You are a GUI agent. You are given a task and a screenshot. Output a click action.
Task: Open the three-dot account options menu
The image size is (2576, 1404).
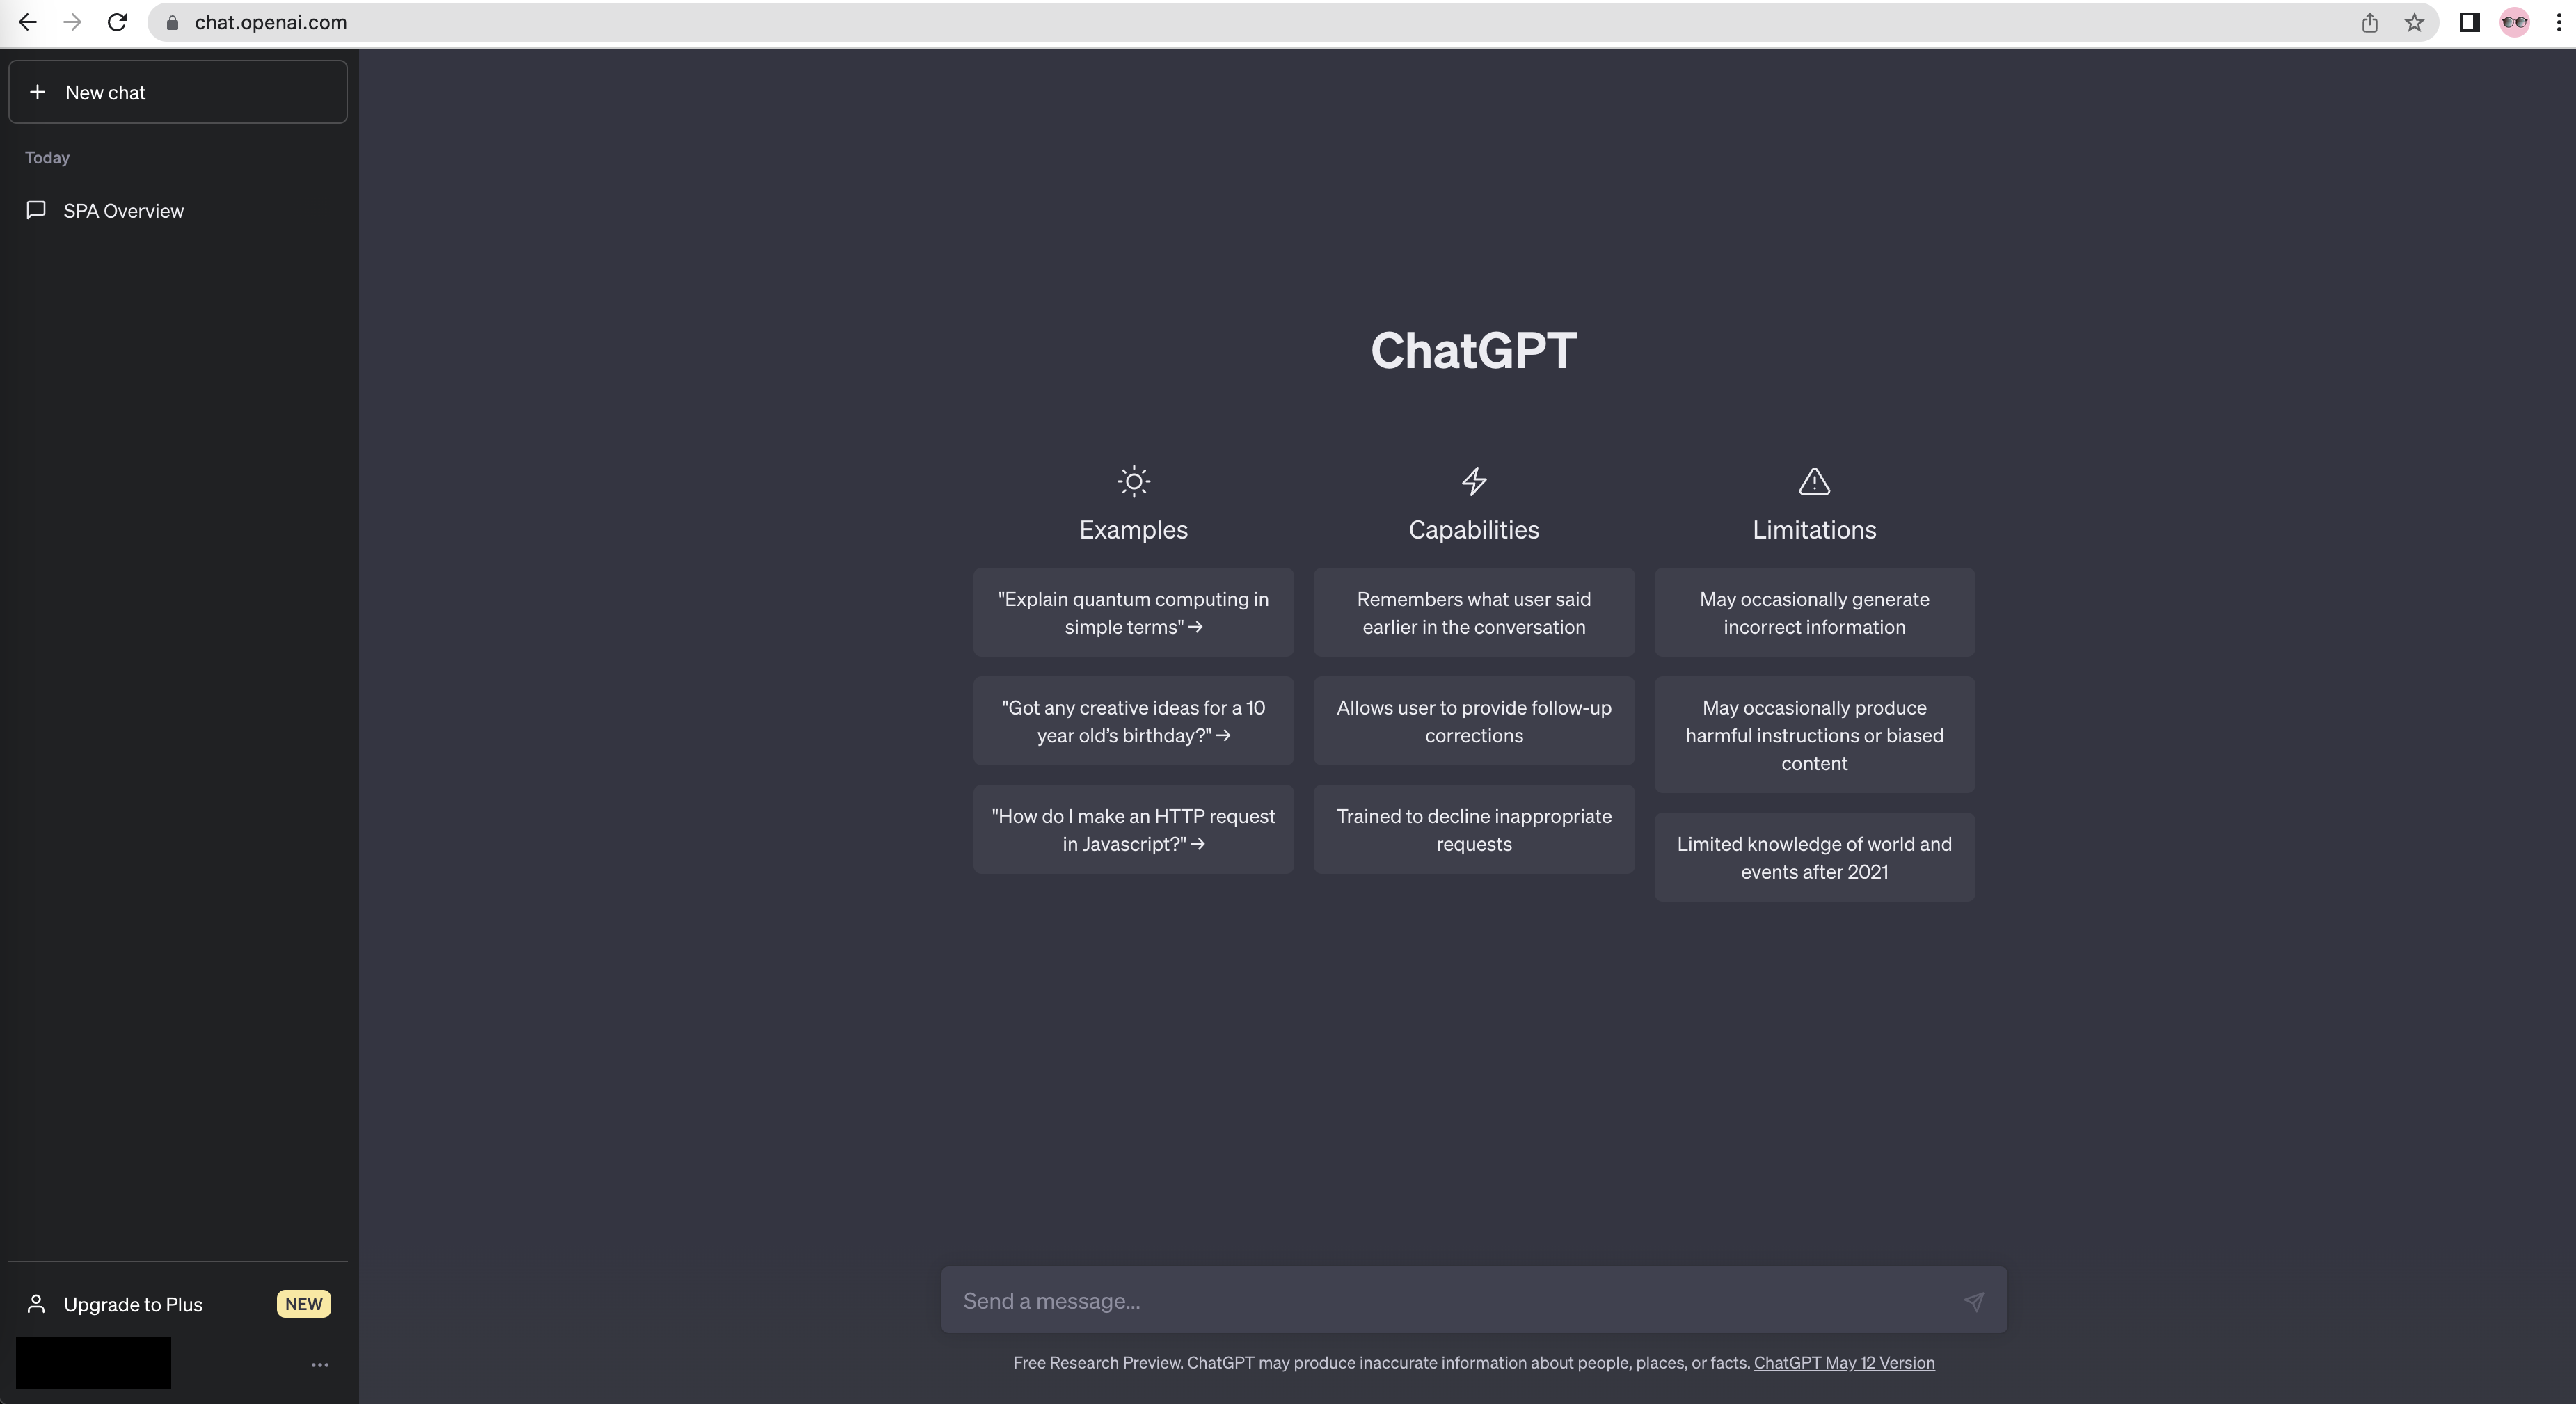point(320,1364)
